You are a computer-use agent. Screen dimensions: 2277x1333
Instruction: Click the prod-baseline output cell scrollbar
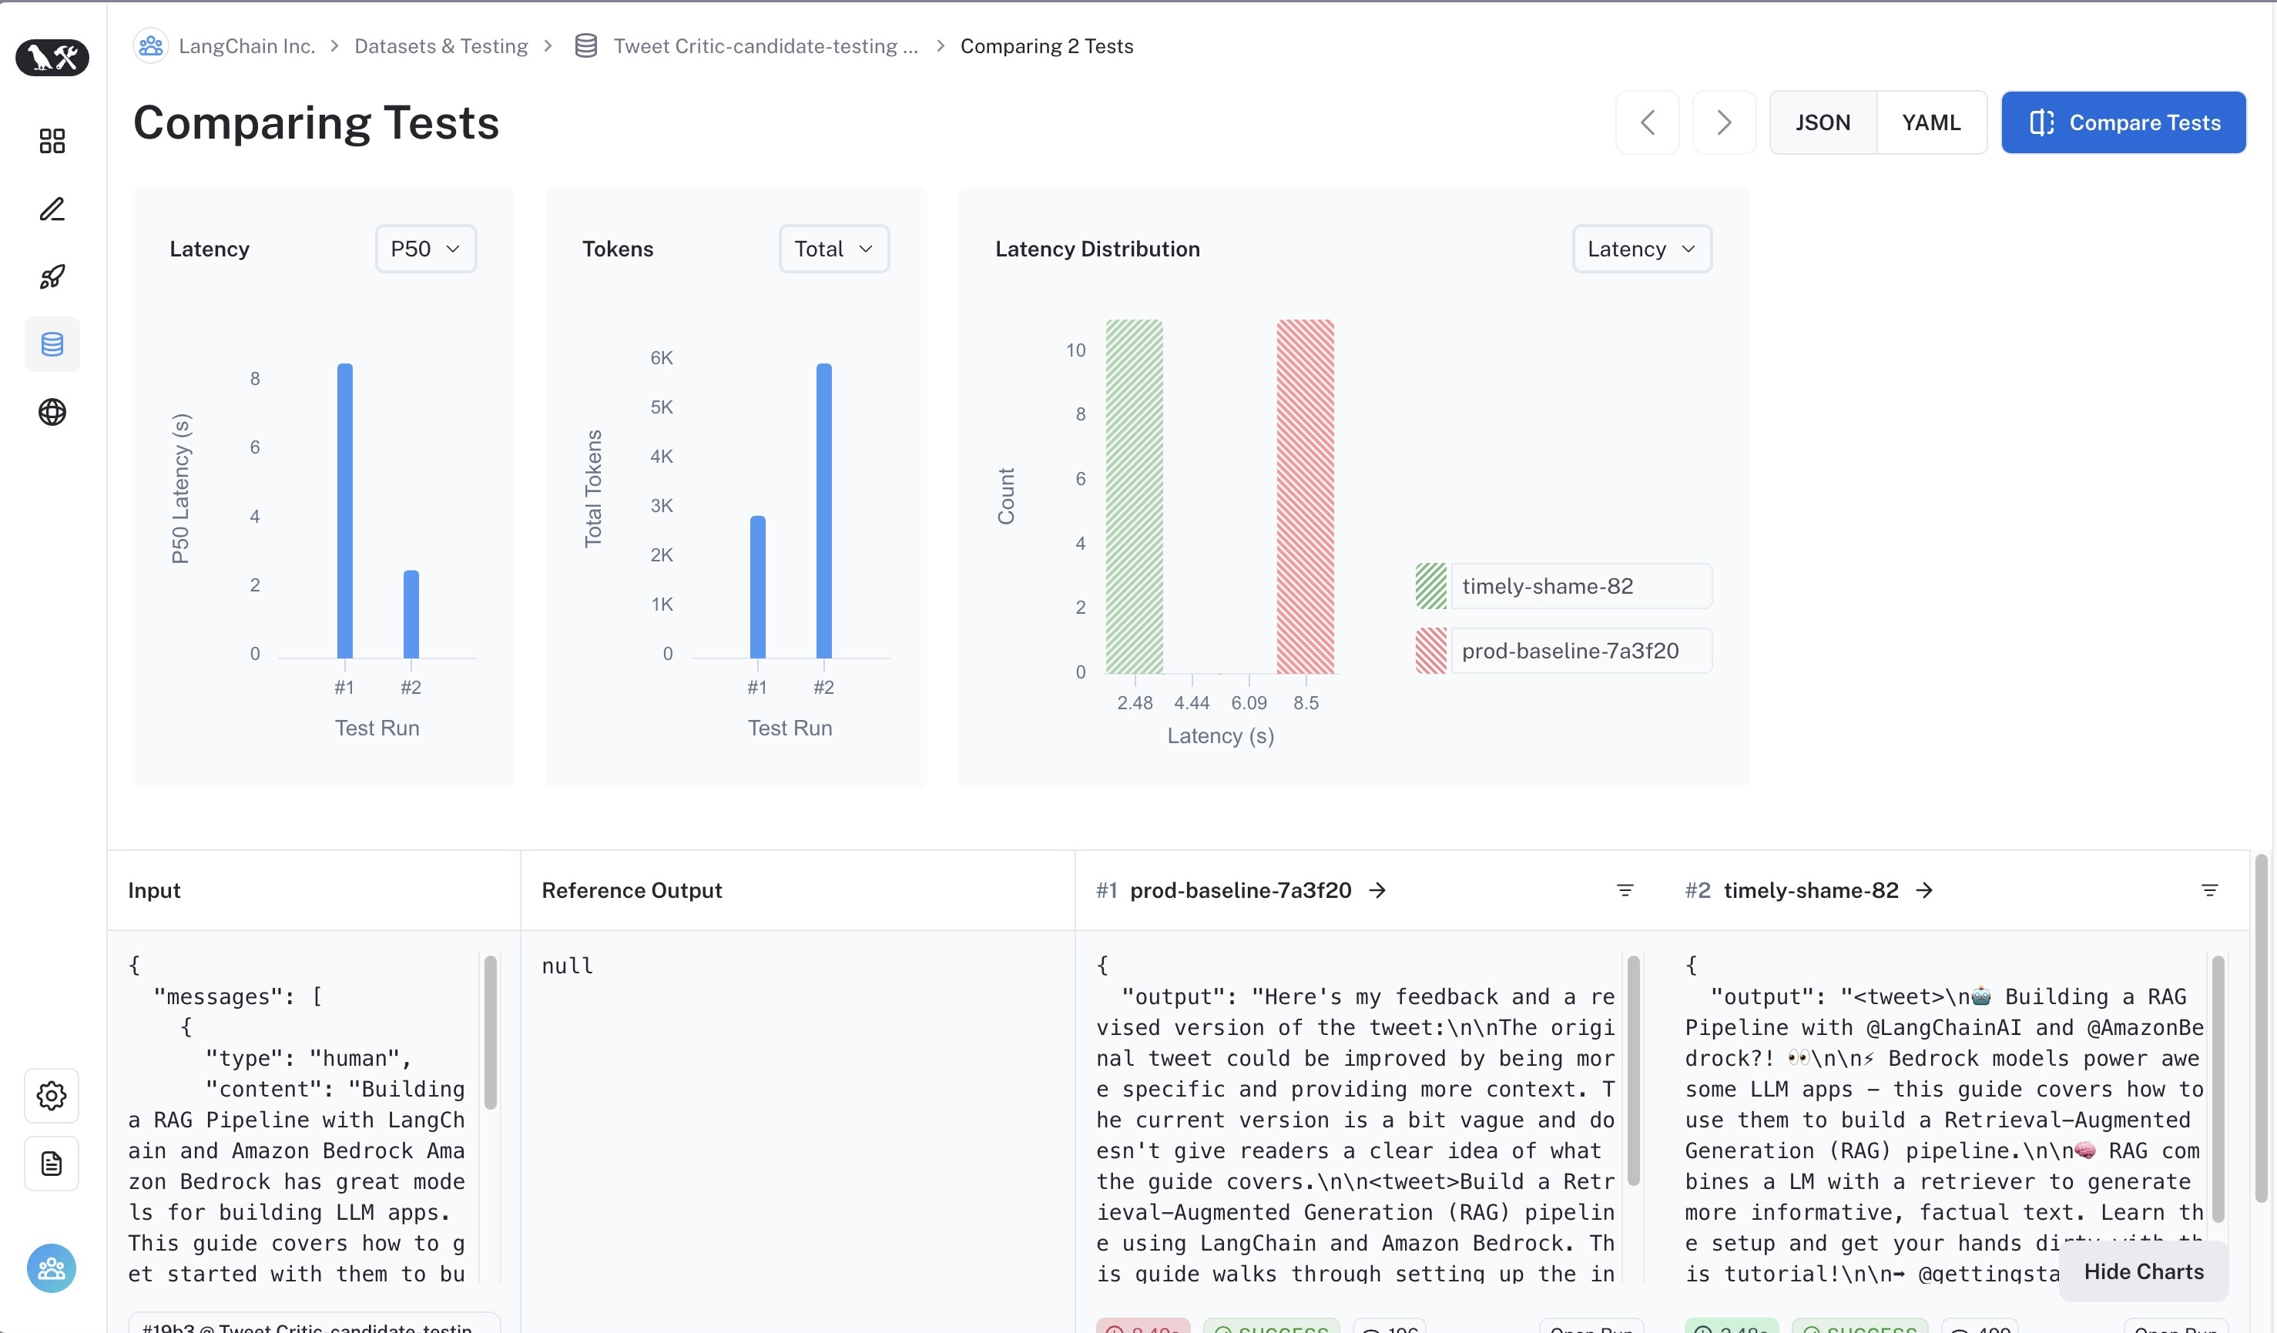1634,1070
